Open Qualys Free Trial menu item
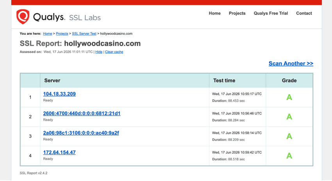332x181 pixels. 271,13
